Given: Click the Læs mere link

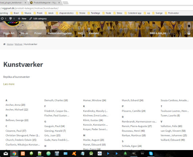Looking at the screenshot, I should [9, 84].
